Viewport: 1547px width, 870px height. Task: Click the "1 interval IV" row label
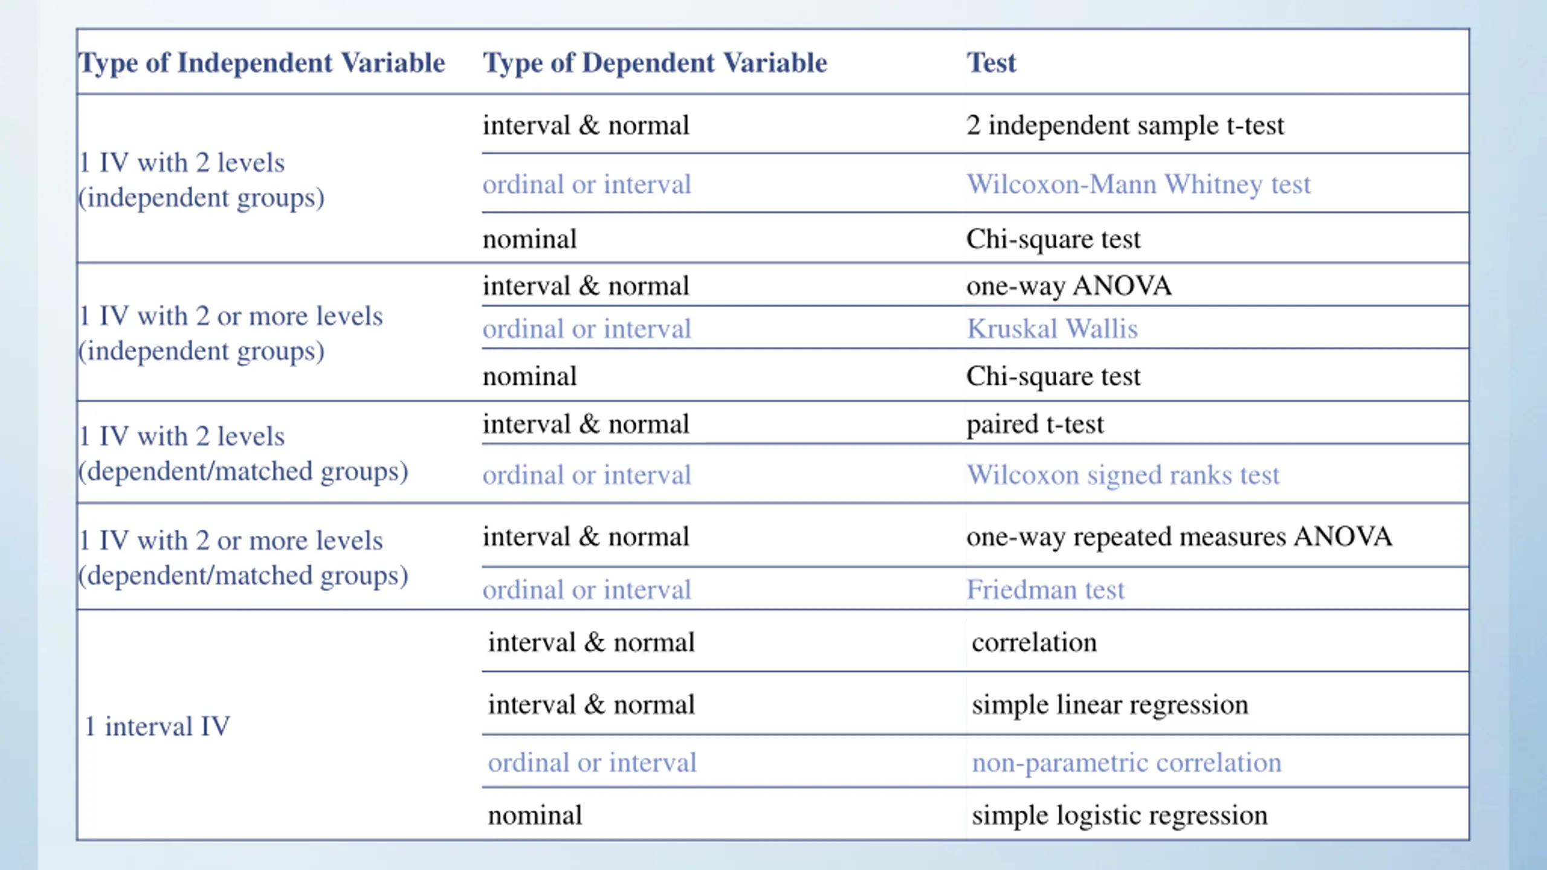pos(157,726)
